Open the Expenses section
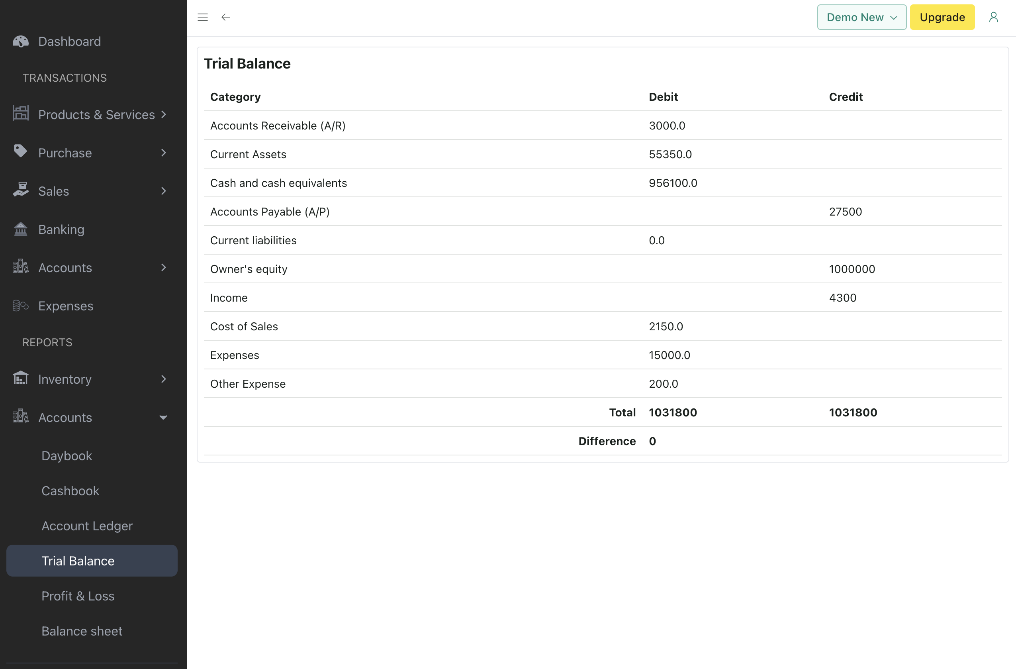1016x669 pixels. tap(66, 305)
